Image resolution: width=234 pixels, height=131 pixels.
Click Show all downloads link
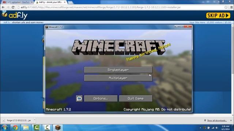(x=217, y=120)
